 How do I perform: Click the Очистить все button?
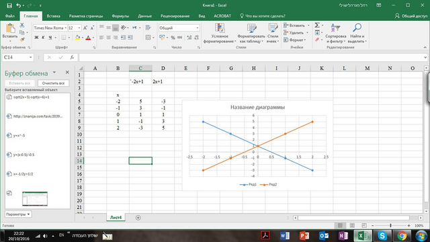pyautogui.click(x=53, y=83)
